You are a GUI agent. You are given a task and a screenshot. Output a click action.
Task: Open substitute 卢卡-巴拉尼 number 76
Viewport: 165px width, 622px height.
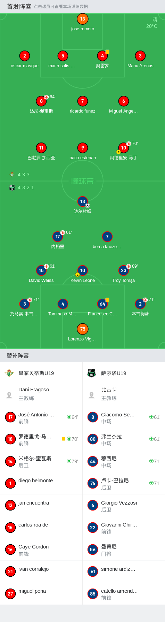(x=124, y=483)
